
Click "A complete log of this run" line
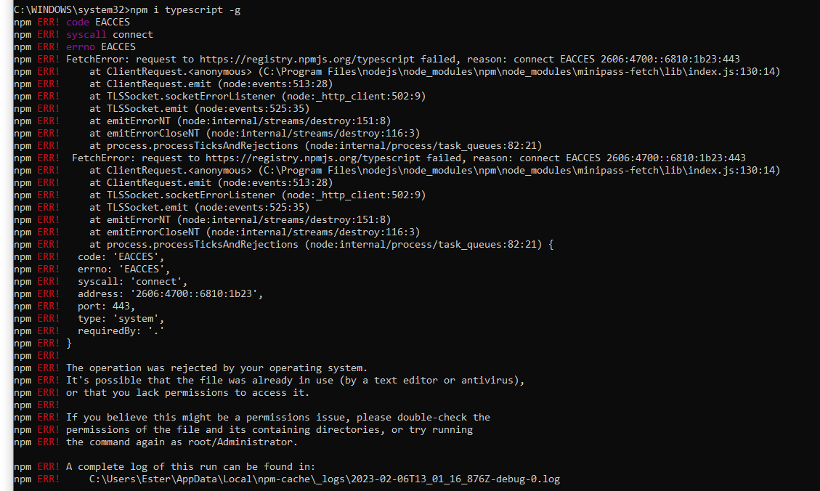tap(190, 466)
